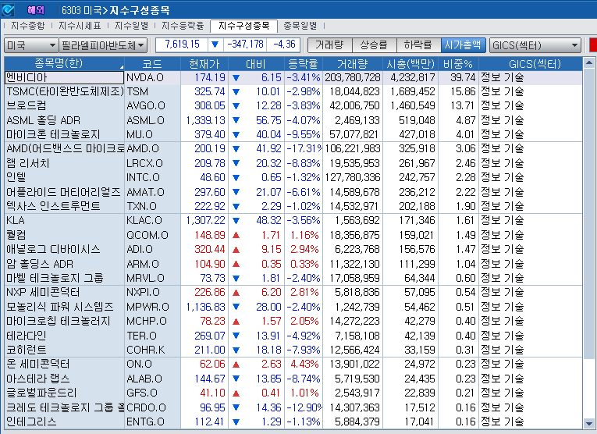Click the 등락률 column header
The height and width of the screenshot is (434, 597).
[x=303, y=63]
